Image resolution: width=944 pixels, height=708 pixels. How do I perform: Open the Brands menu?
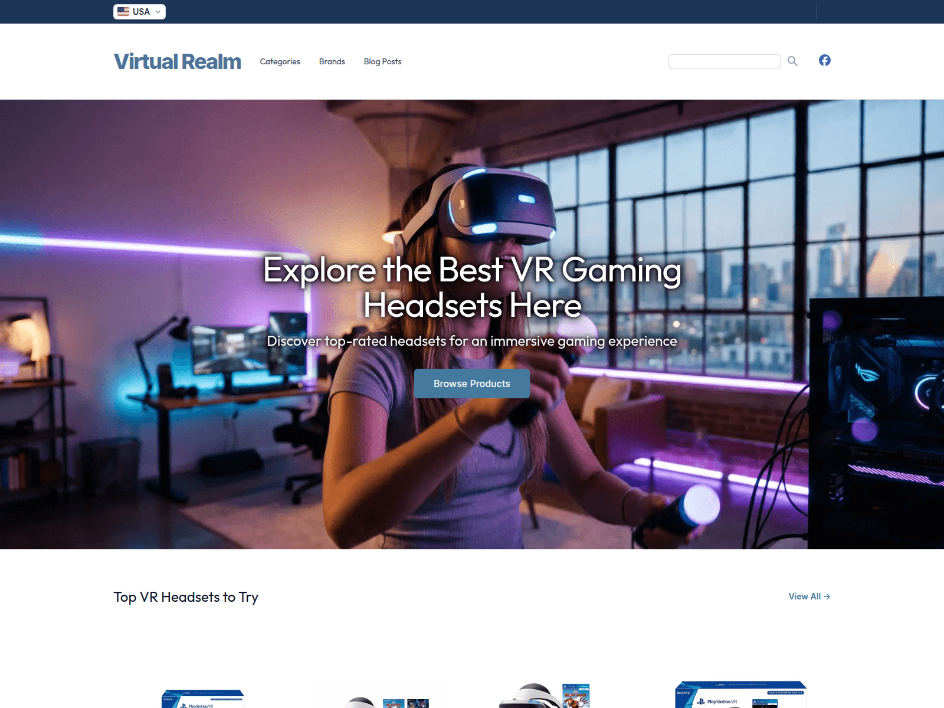[332, 61]
